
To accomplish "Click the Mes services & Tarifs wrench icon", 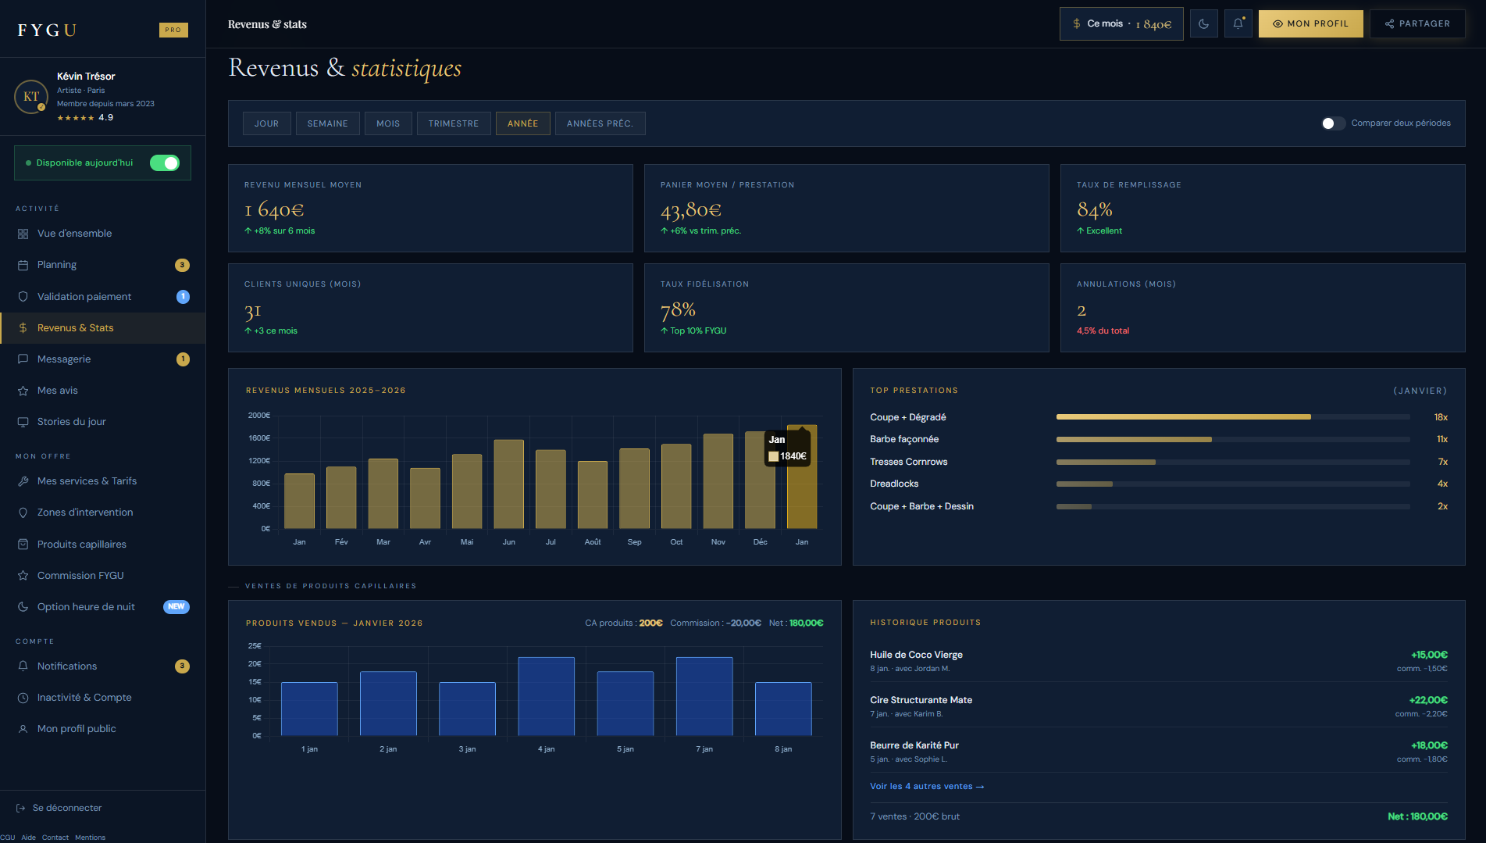I will pos(23,481).
